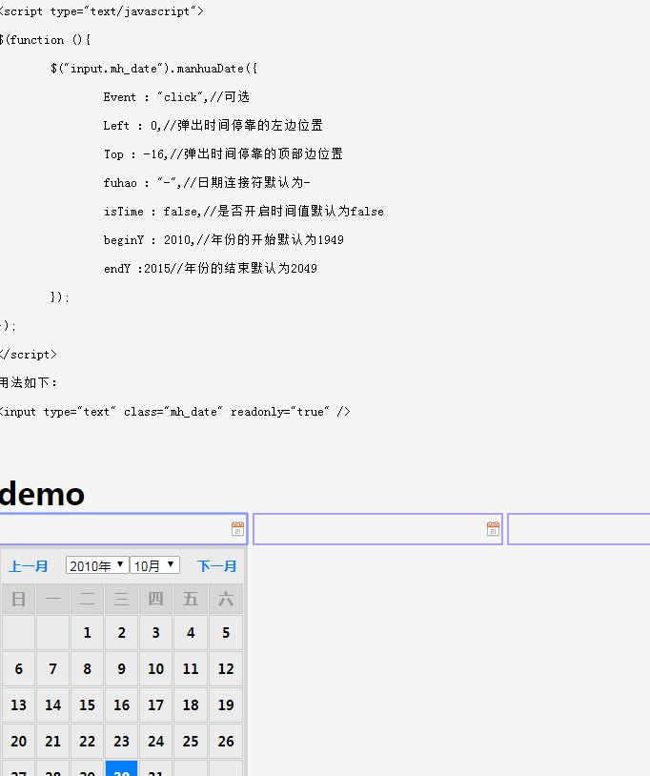Click the Top : -16 code line
This screenshot has width=650, height=776.
click(223, 153)
